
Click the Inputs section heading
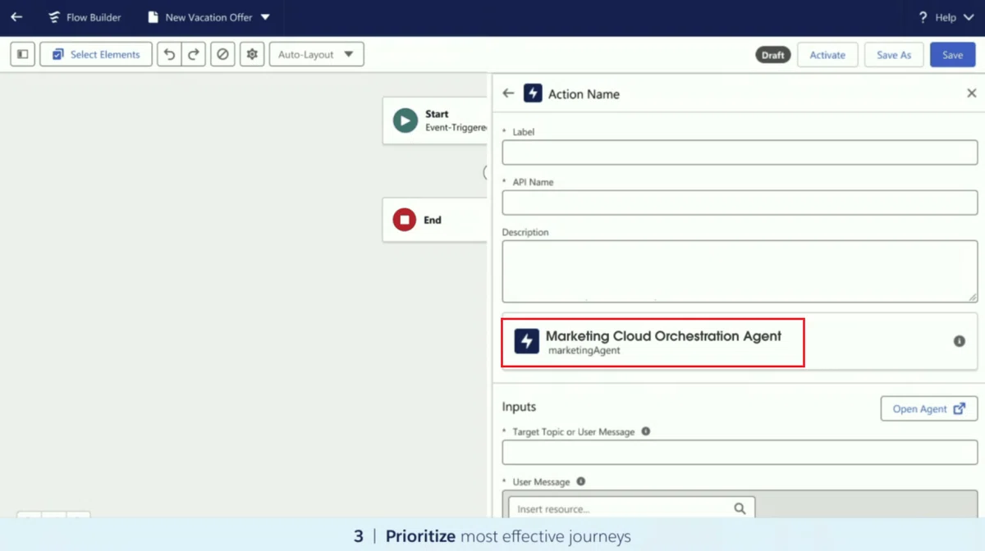(x=519, y=407)
